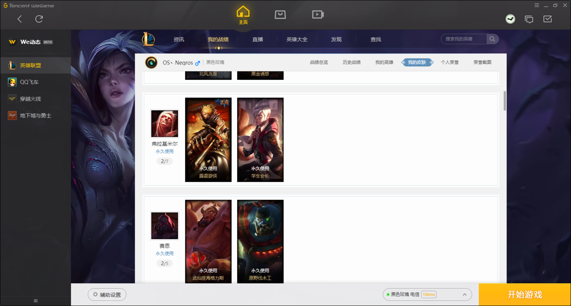Open 辅助设置 button

[107, 294]
